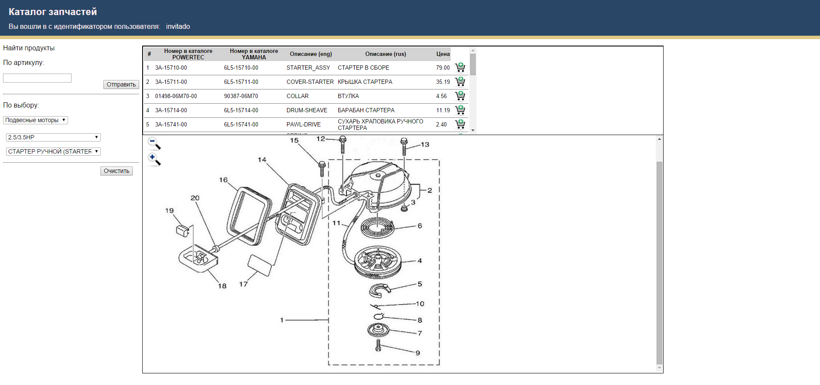Click Yamaha number 90387-06M70

click(241, 96)
